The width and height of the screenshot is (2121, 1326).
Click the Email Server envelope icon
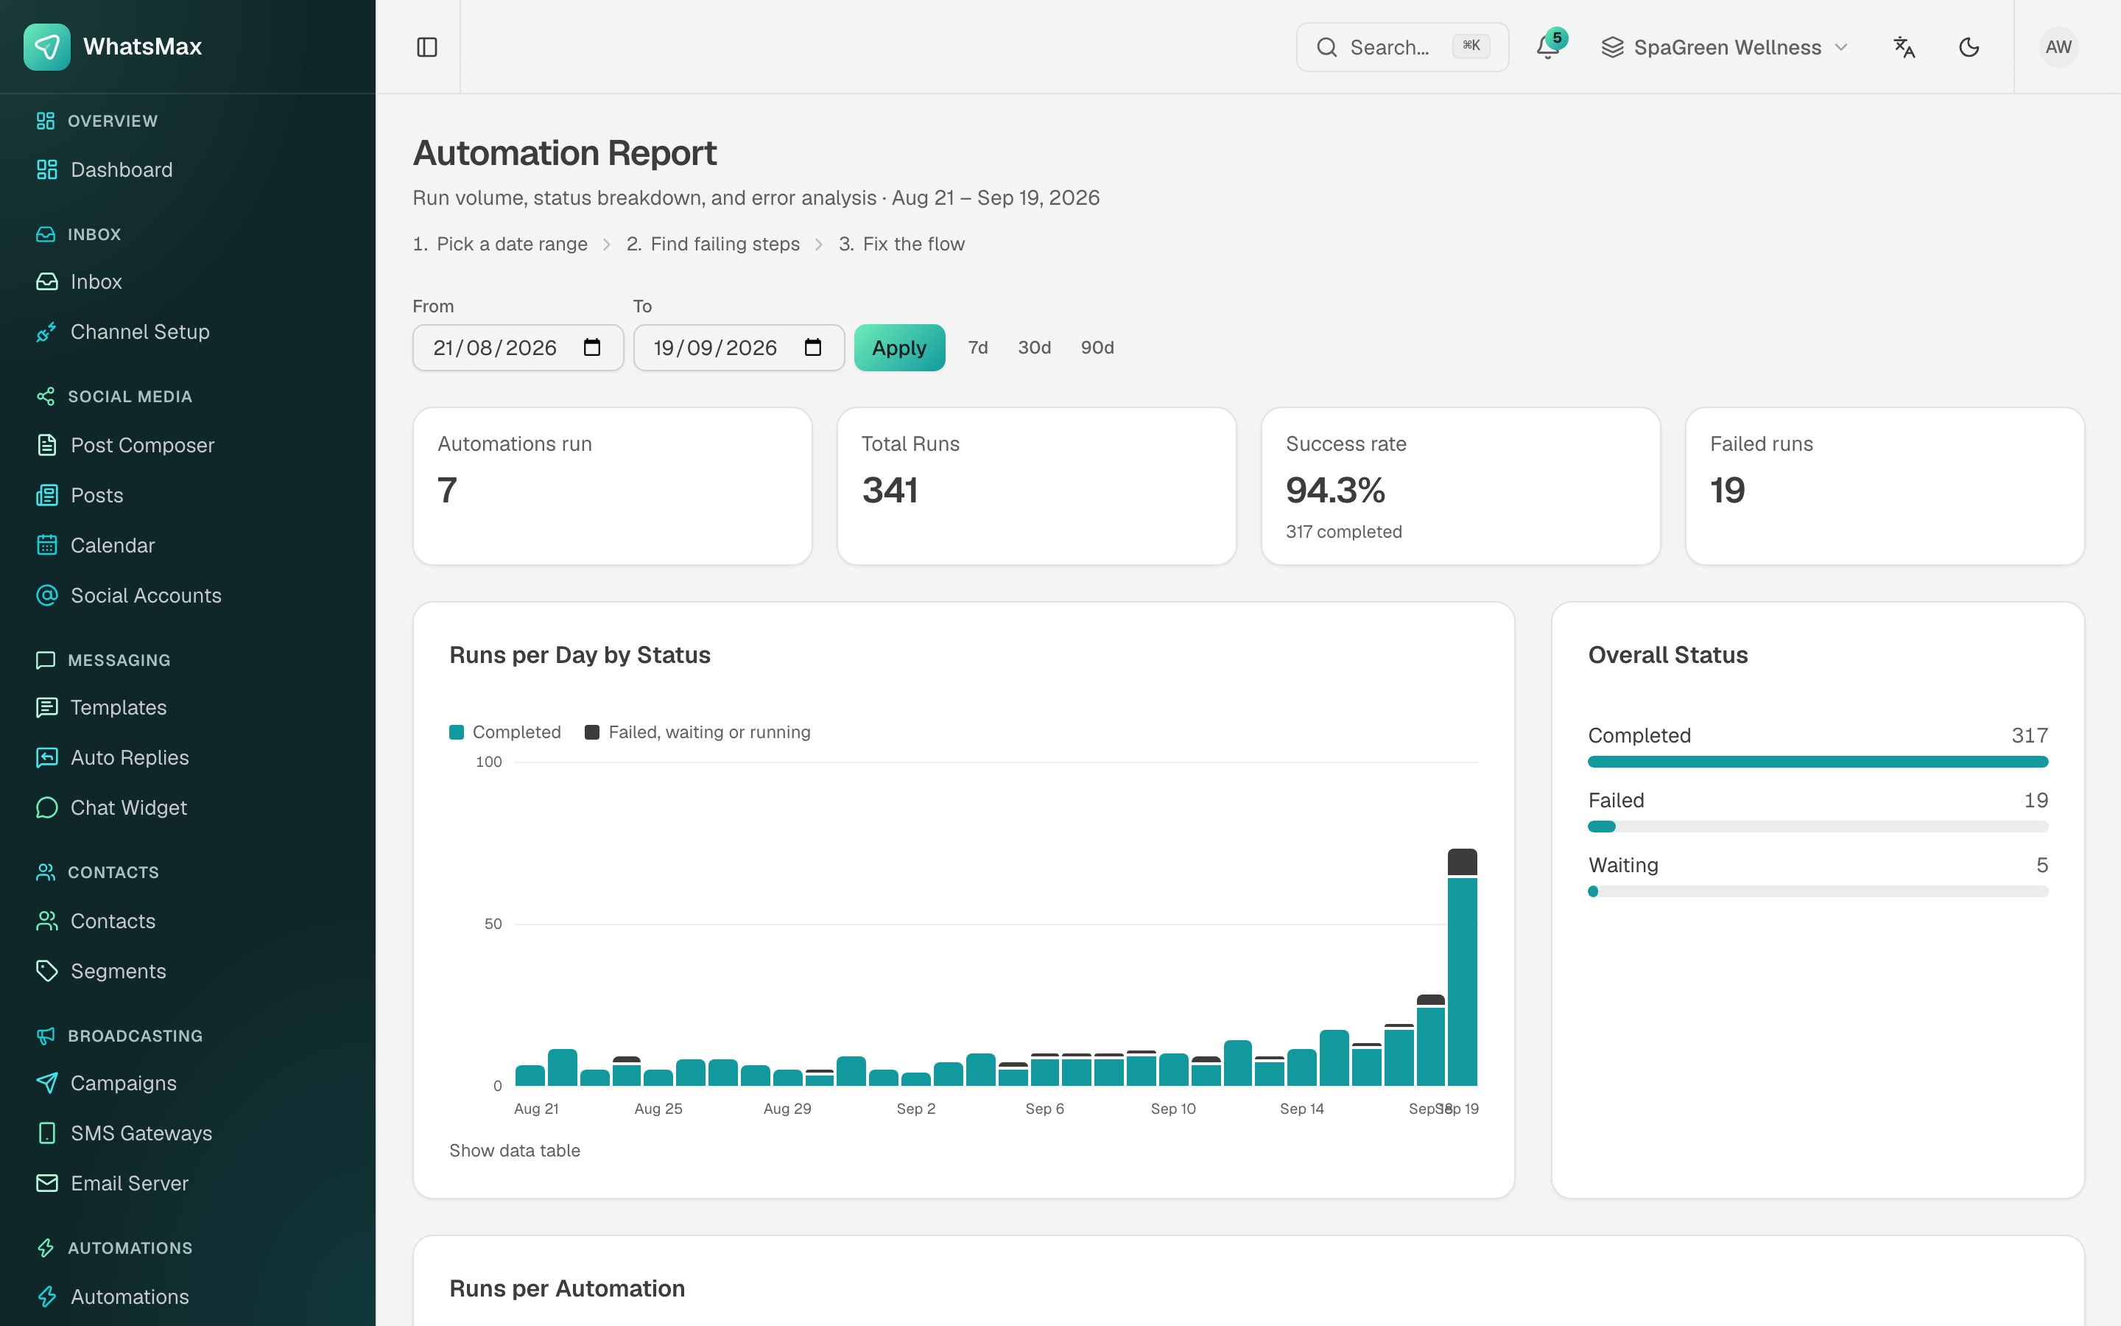(x=46, y=1183)
